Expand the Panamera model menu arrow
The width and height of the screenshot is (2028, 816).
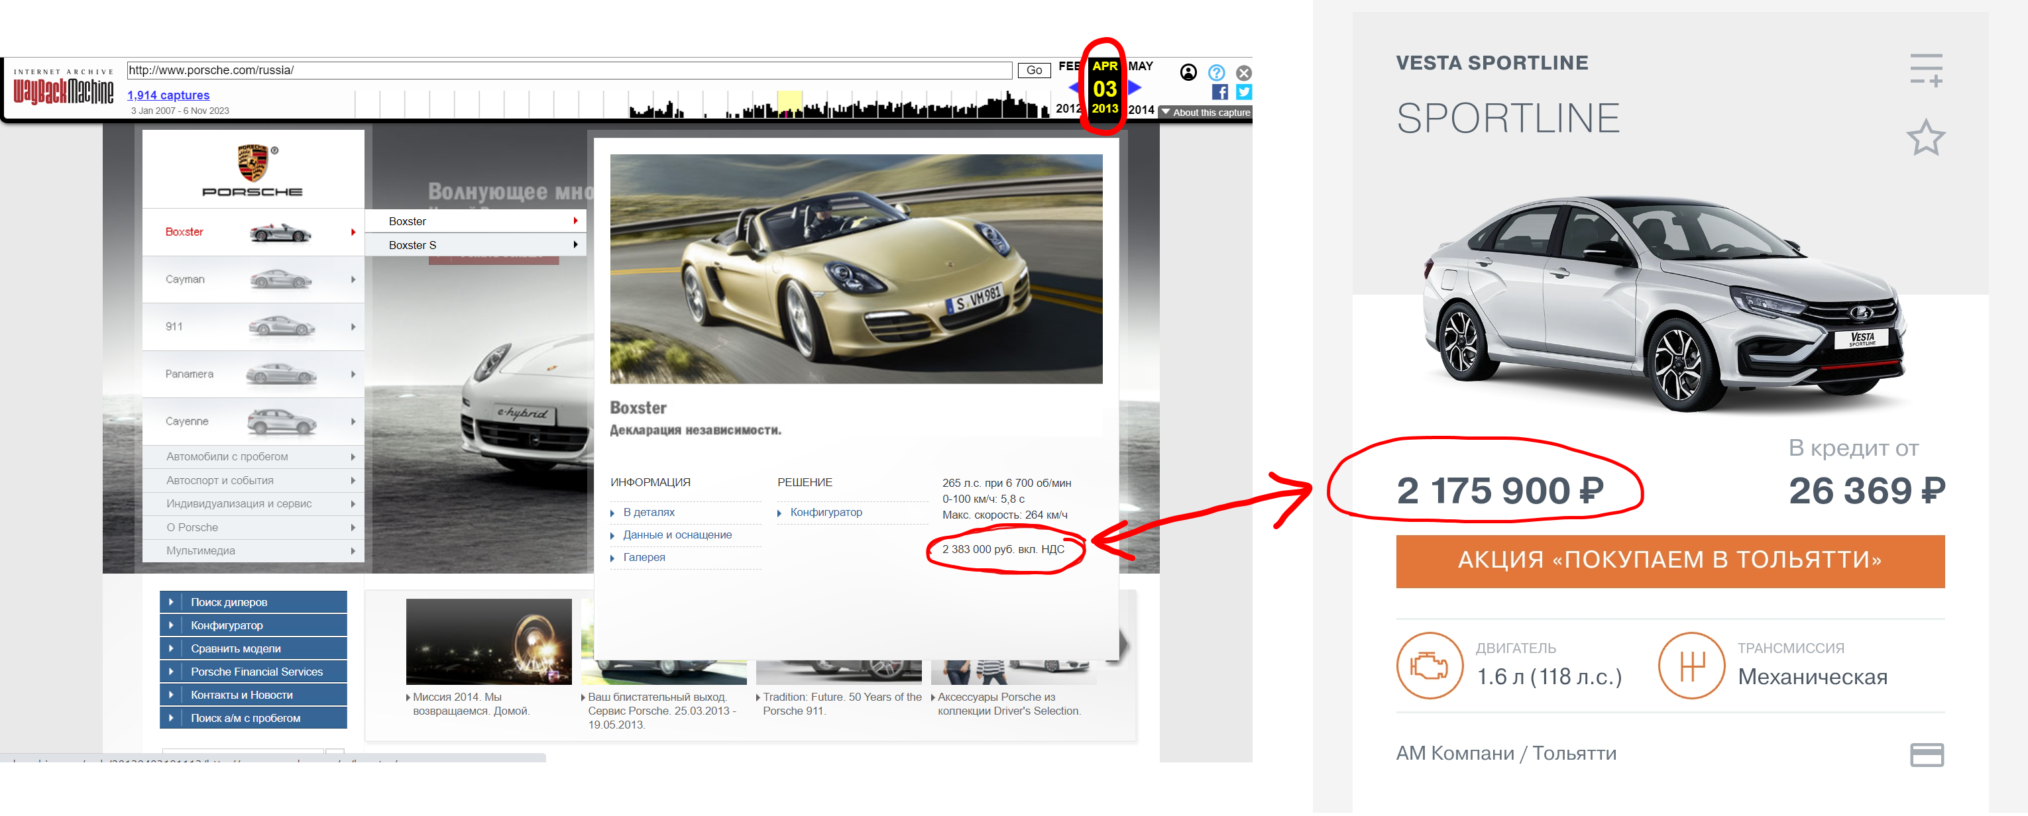coord(353,374)
